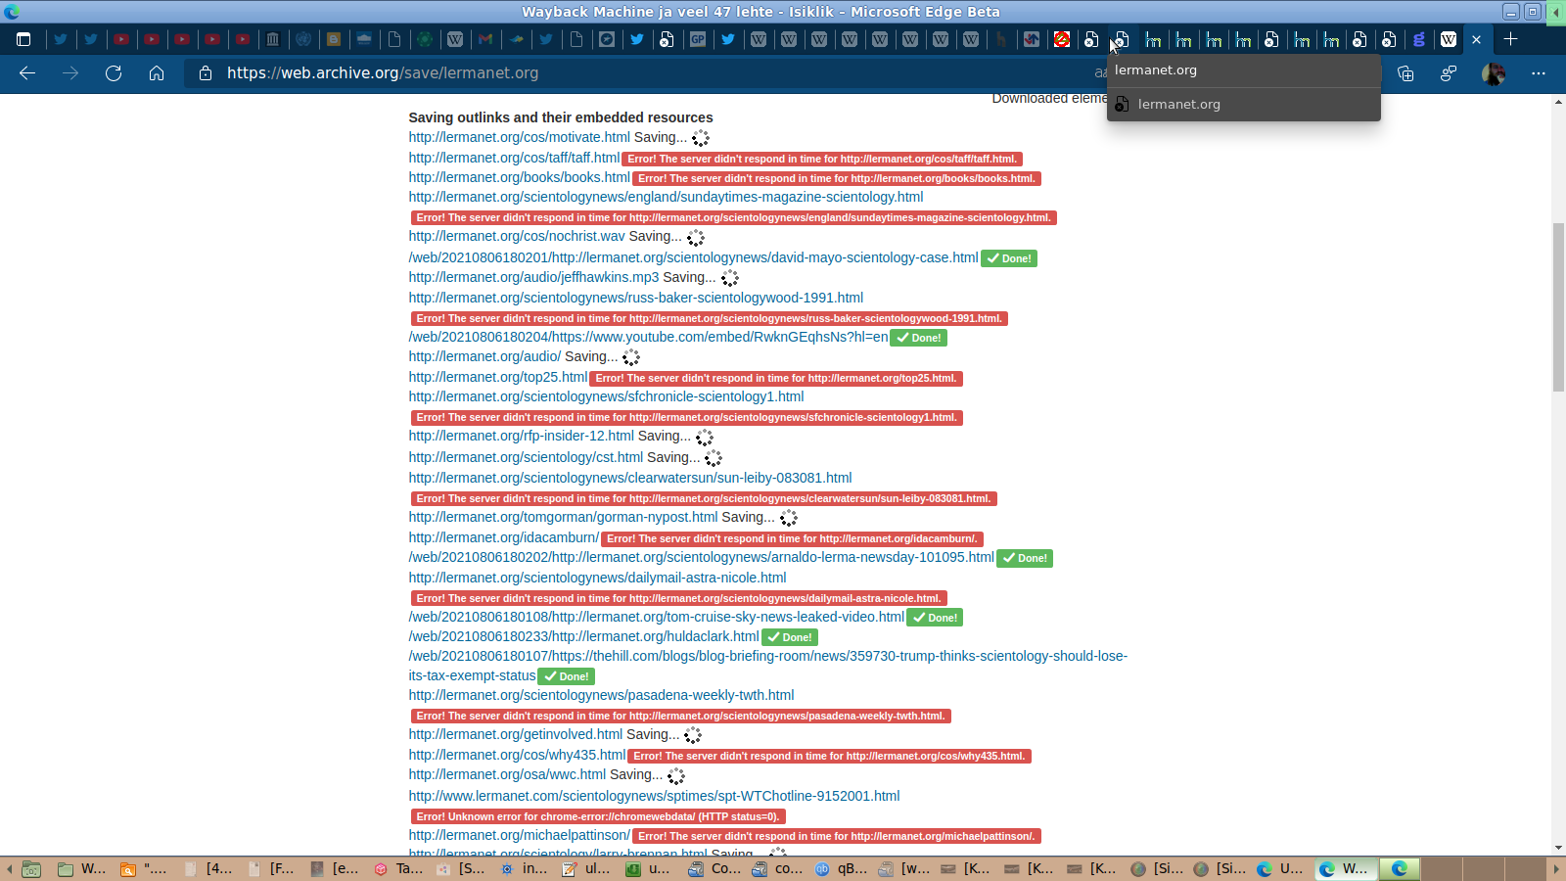Image resolution: width=1566 pixels, height=881 pixels.
Task: Click the page's vertical scrollbar thumb
Action: (1558, 306)
